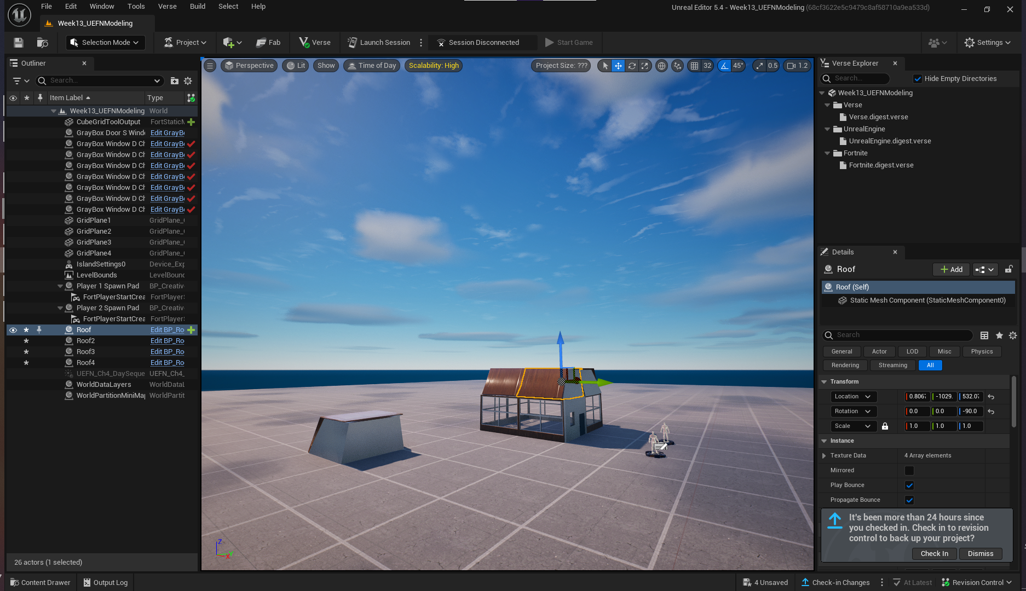
Task: Open the File menu
Action: point(47,7)
